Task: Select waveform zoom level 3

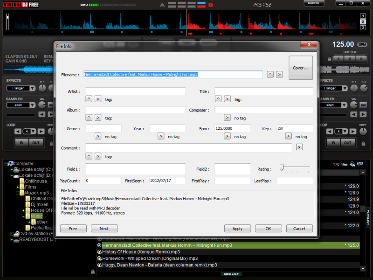Action: point(363,28)
